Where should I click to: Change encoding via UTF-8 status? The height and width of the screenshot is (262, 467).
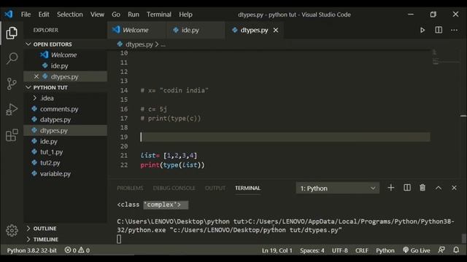[339, 250]
